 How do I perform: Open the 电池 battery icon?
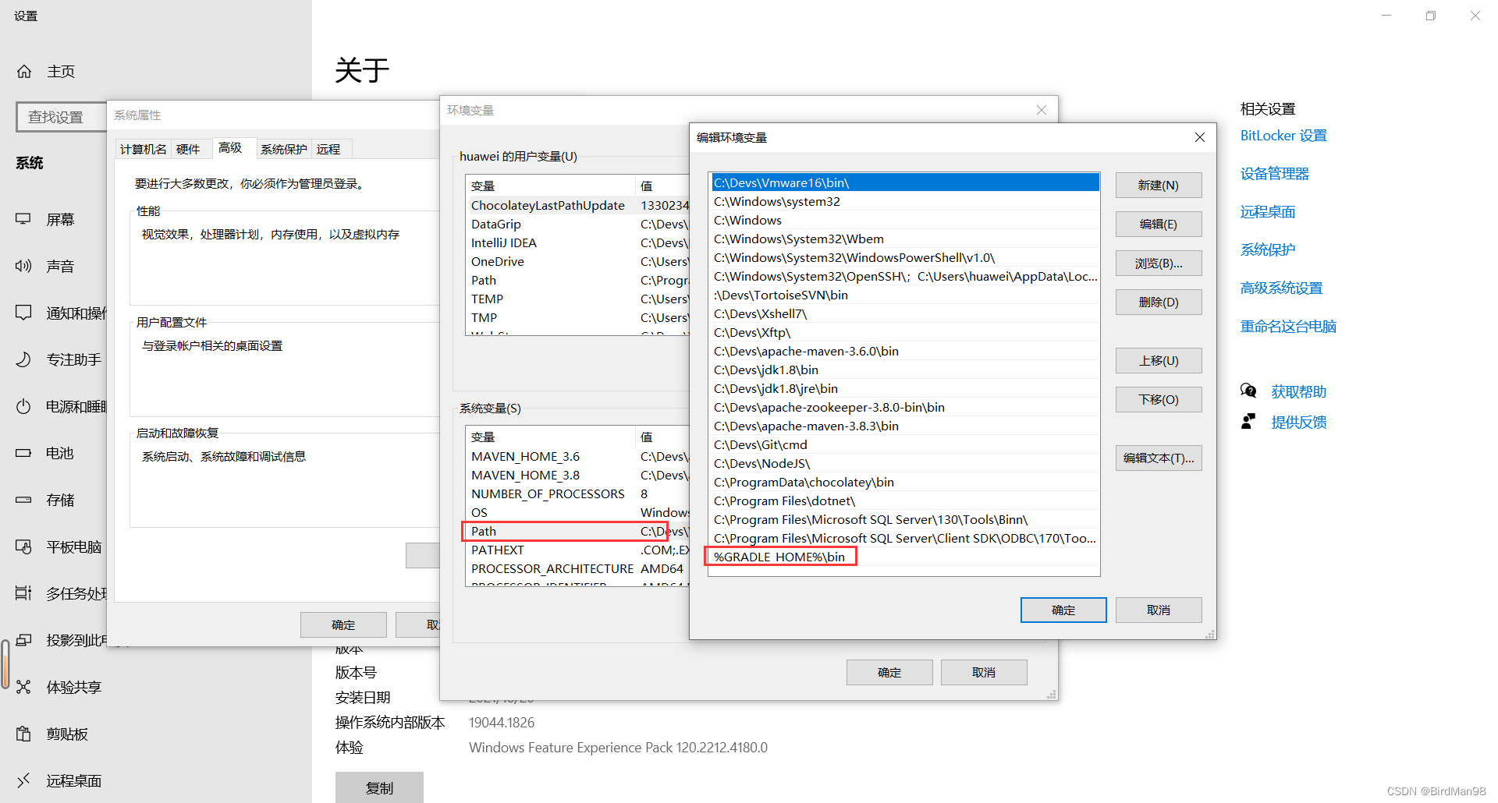tap(23, 453)
